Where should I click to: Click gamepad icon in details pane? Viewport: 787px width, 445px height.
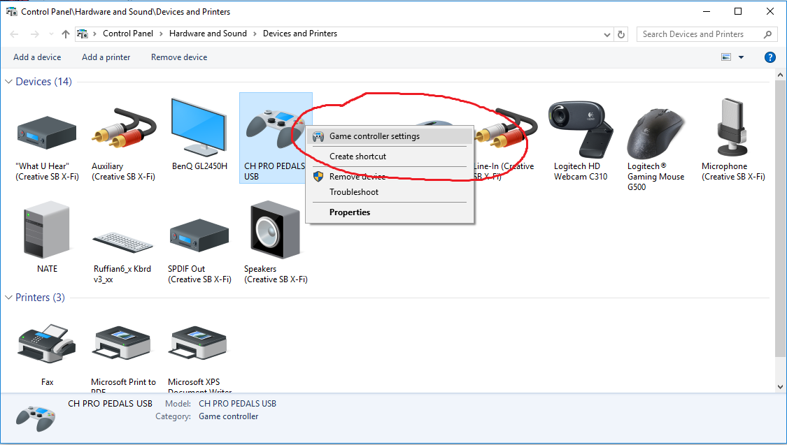coord(36,418)
